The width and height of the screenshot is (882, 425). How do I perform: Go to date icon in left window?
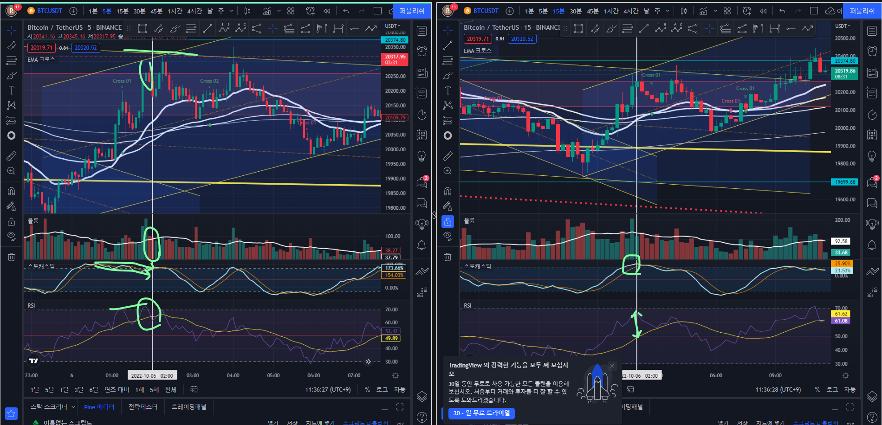194,389
